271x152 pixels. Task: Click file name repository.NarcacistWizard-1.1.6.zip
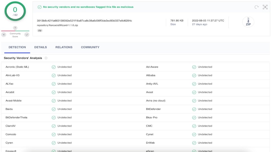coord(57,25)
